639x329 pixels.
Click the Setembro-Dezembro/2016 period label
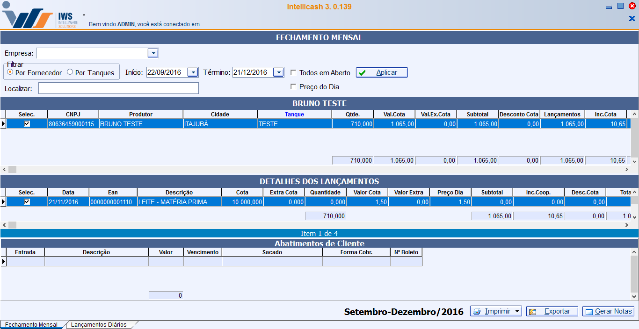pyautogui.click(x=404, y=312)
